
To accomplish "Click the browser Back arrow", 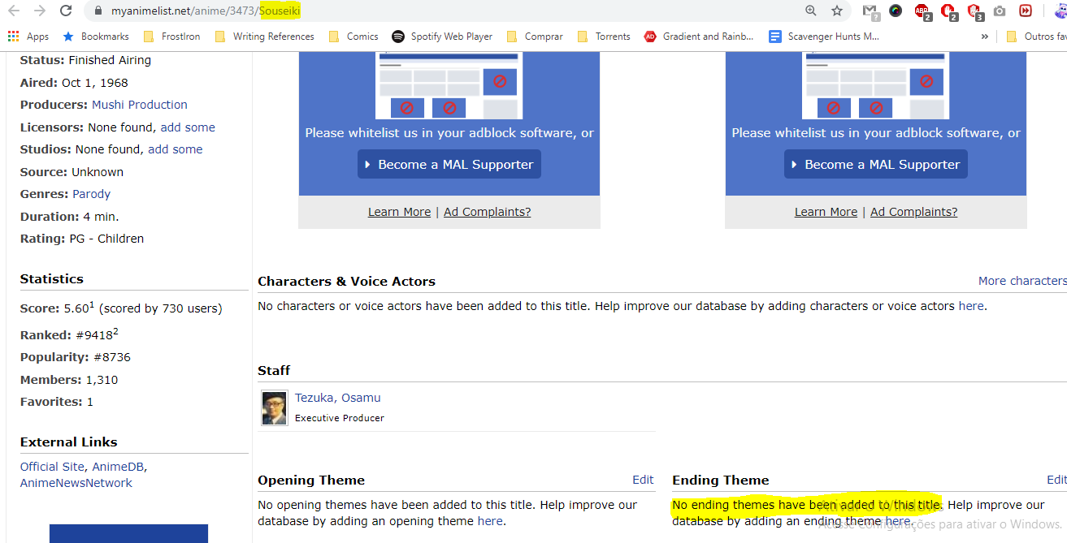I will [13, 11].
